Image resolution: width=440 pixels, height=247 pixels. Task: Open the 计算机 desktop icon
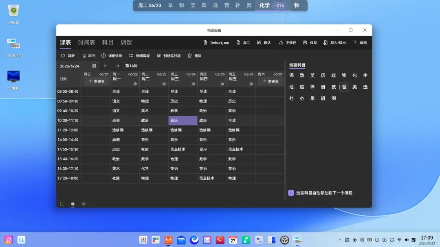[13, 80]
